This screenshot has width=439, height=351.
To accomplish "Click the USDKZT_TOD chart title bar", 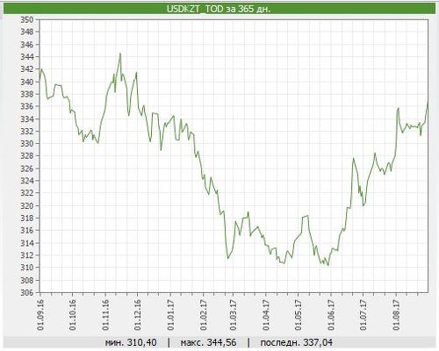I will pos(219,9).
